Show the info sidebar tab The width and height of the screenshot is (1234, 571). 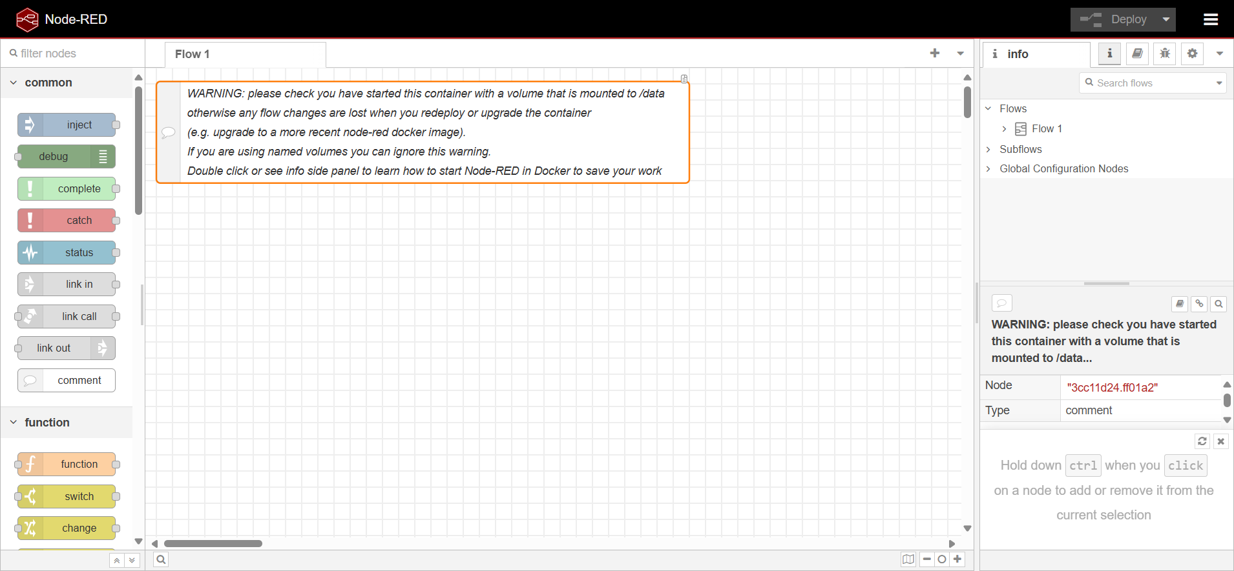pos(1036,54)
